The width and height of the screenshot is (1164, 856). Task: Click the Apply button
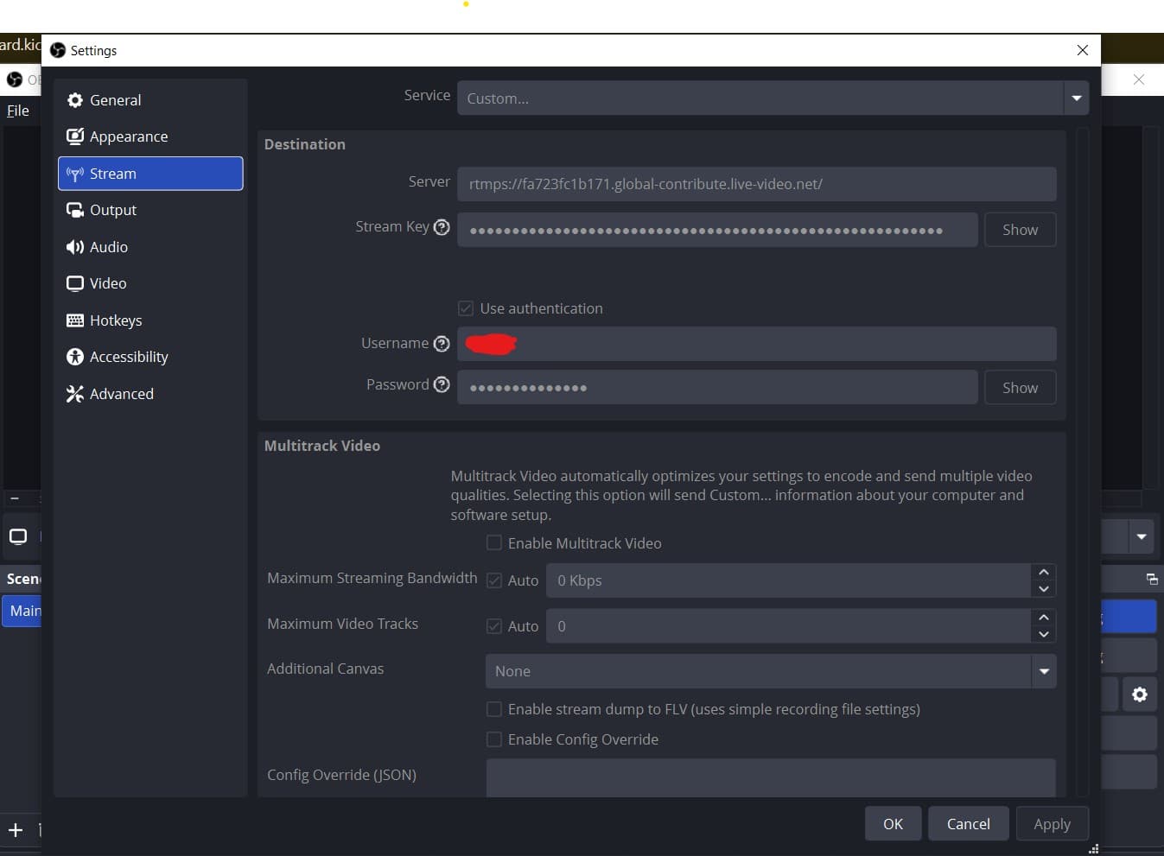click(x=1052, y=824)
